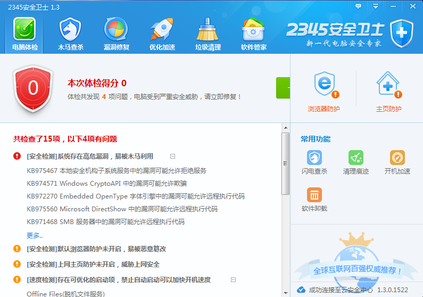
Task: Select KB971468 SMB 服务器 entry
Action: pos(105,222)
